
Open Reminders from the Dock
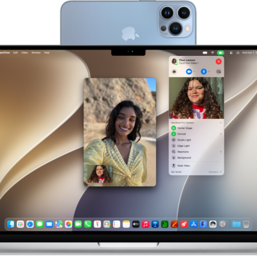point(116,224)
